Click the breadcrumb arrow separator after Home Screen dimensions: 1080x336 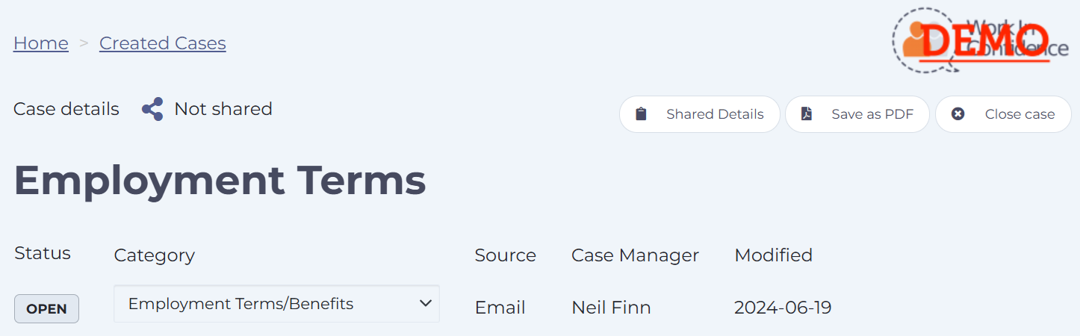[84, 43]
